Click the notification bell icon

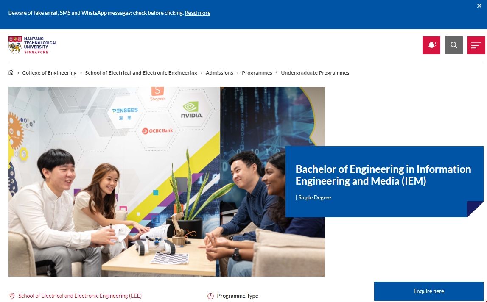431,45
